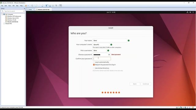
Task: Click the Back button in the installer
Action: point(135,84)
